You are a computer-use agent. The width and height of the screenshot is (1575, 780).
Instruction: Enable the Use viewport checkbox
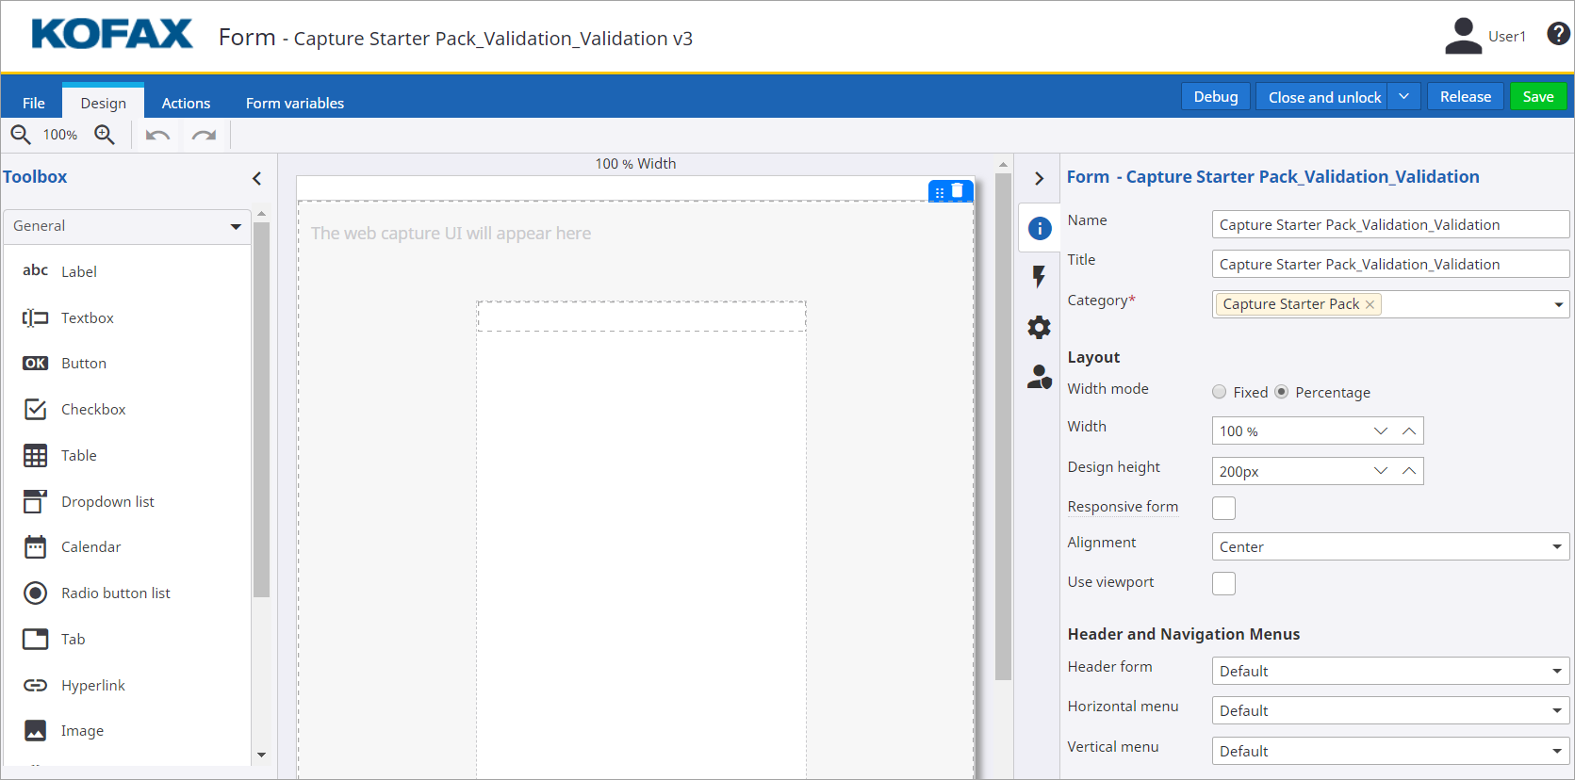tap(1223, 583)
